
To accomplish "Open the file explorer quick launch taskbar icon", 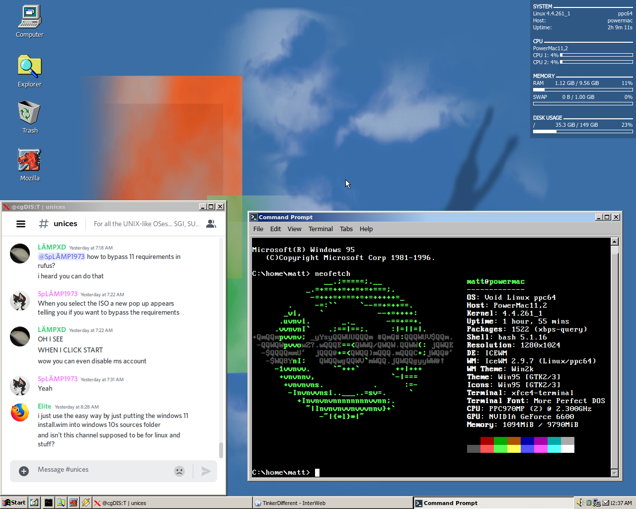I will point(61,503).
